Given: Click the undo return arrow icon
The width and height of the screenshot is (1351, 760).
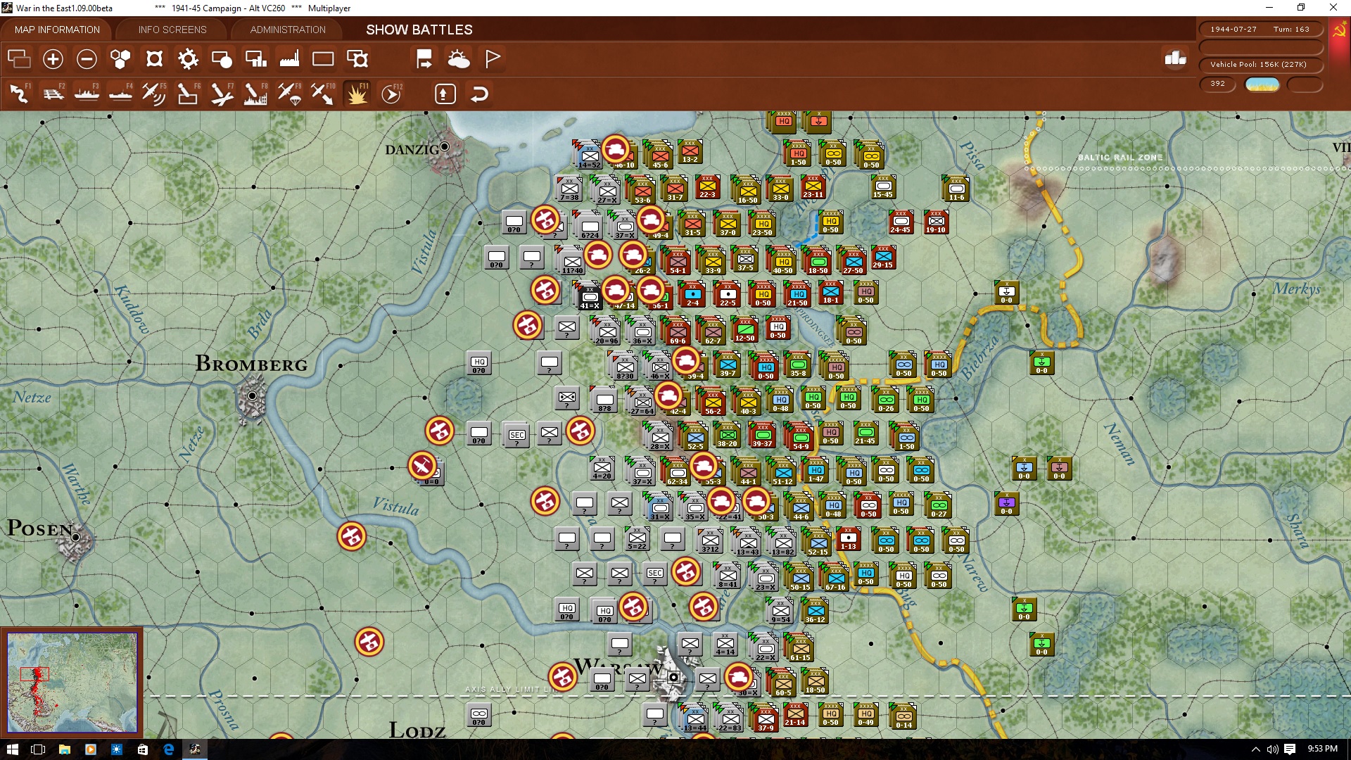Looking at the screenshot, I should (479, 94).
